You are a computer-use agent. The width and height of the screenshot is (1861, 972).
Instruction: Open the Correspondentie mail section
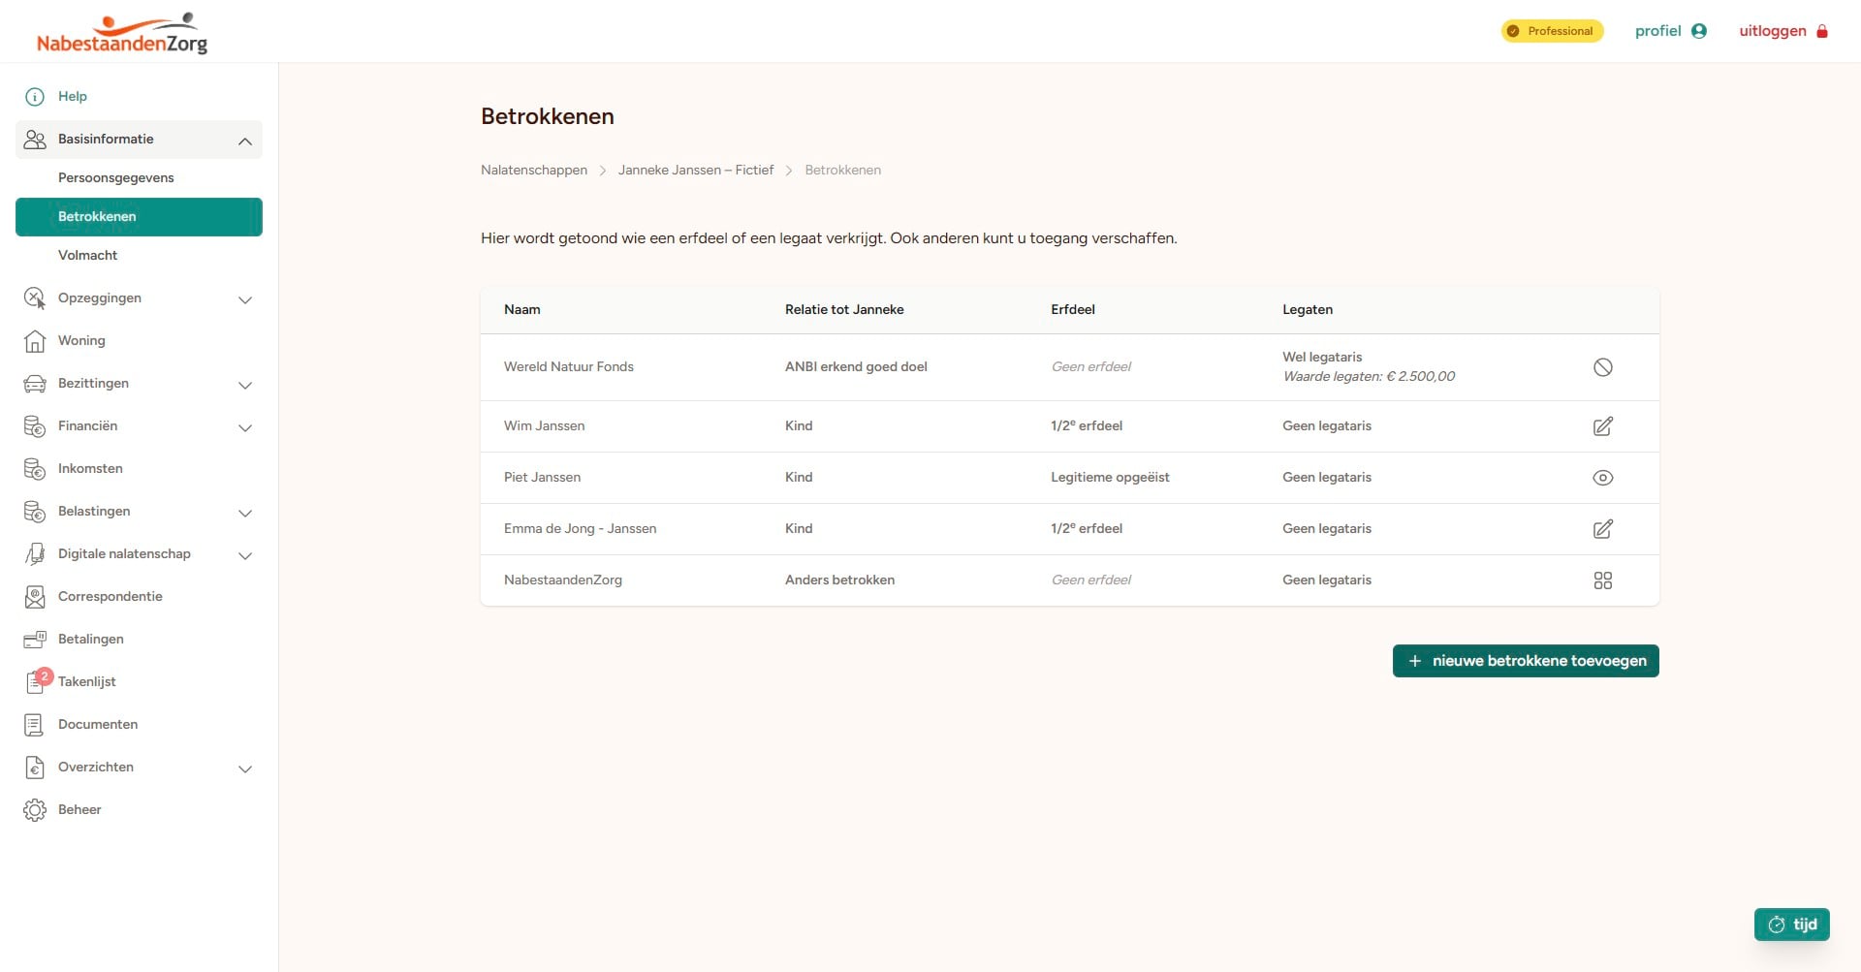[x=110, y=597]
